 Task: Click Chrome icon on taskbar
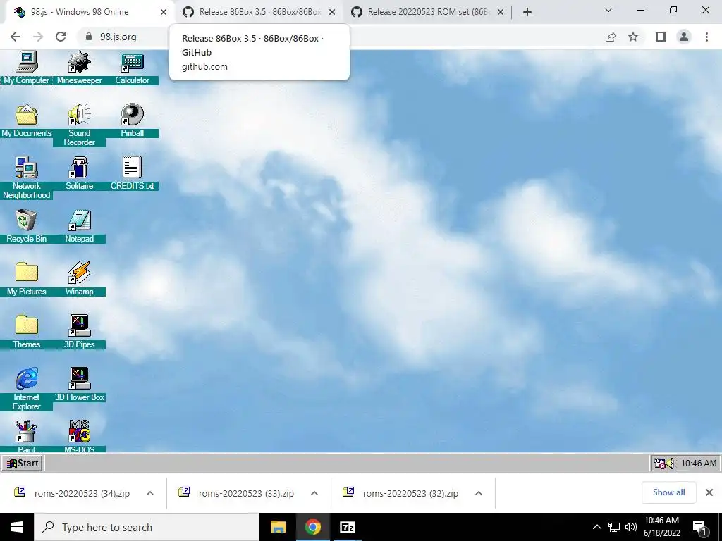pos(312,527)
